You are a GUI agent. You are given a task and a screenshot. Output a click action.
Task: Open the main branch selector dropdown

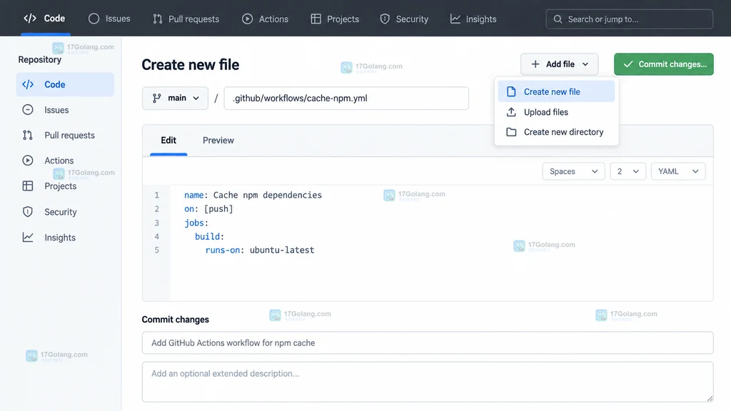coord(176,98)
